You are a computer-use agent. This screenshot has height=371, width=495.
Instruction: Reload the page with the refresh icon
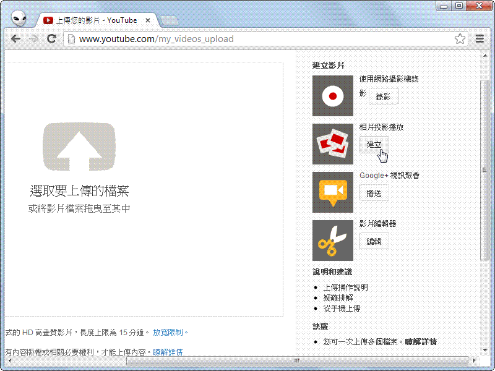(51, 38)
